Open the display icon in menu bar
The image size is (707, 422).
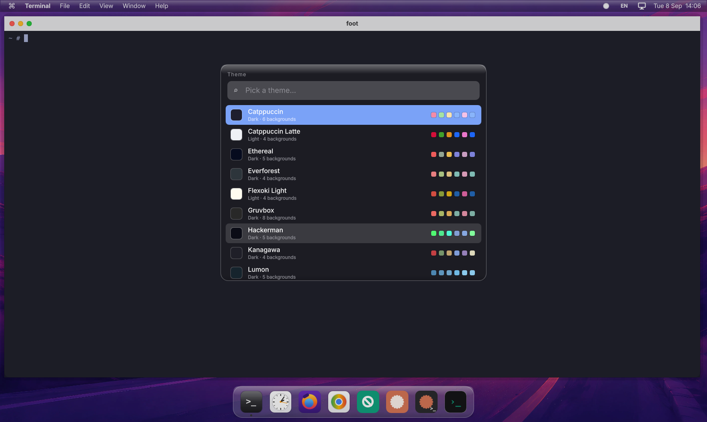pos(642,6)
